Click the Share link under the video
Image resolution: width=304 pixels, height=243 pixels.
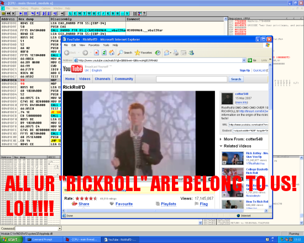click(84, 204)
